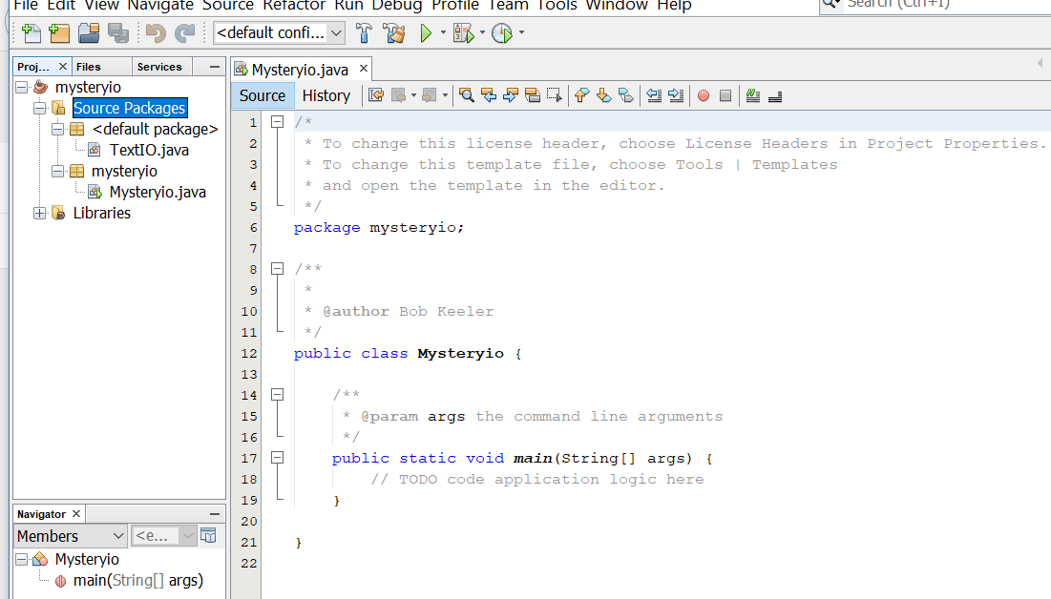Profile the project with the clock icon
Image resolution: width=1051 pixels, height=599 pixels.
click(x=500, y=31)
